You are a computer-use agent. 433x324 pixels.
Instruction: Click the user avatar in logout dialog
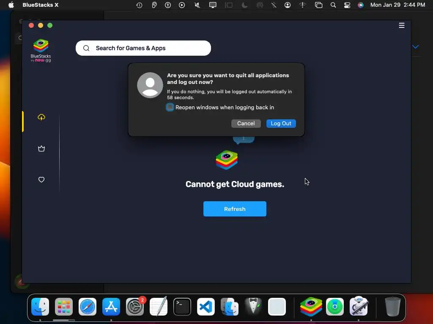click(150, 85)
